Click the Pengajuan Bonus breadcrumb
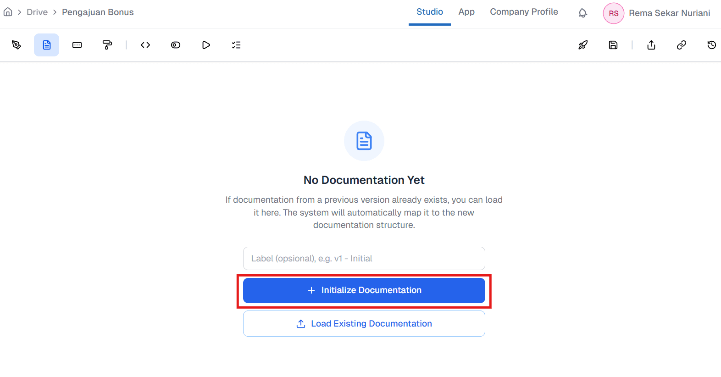This screenshot has width=721, height=377. 98,12
